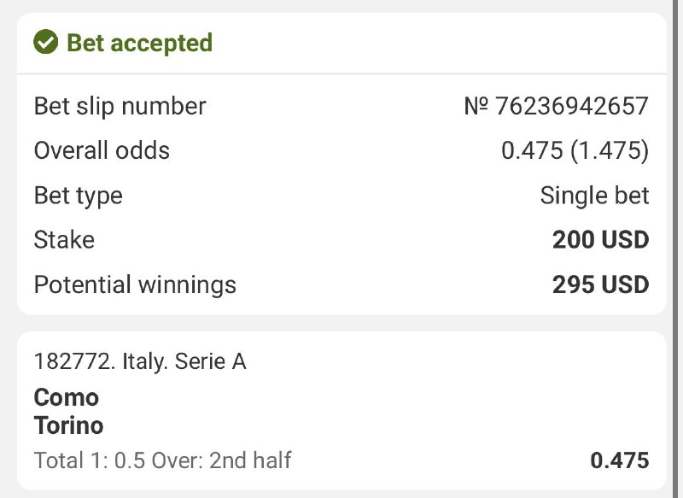Click the parenthesized 1.475 decimal odds
683x498 pixels.
click(x=610, y=151)
